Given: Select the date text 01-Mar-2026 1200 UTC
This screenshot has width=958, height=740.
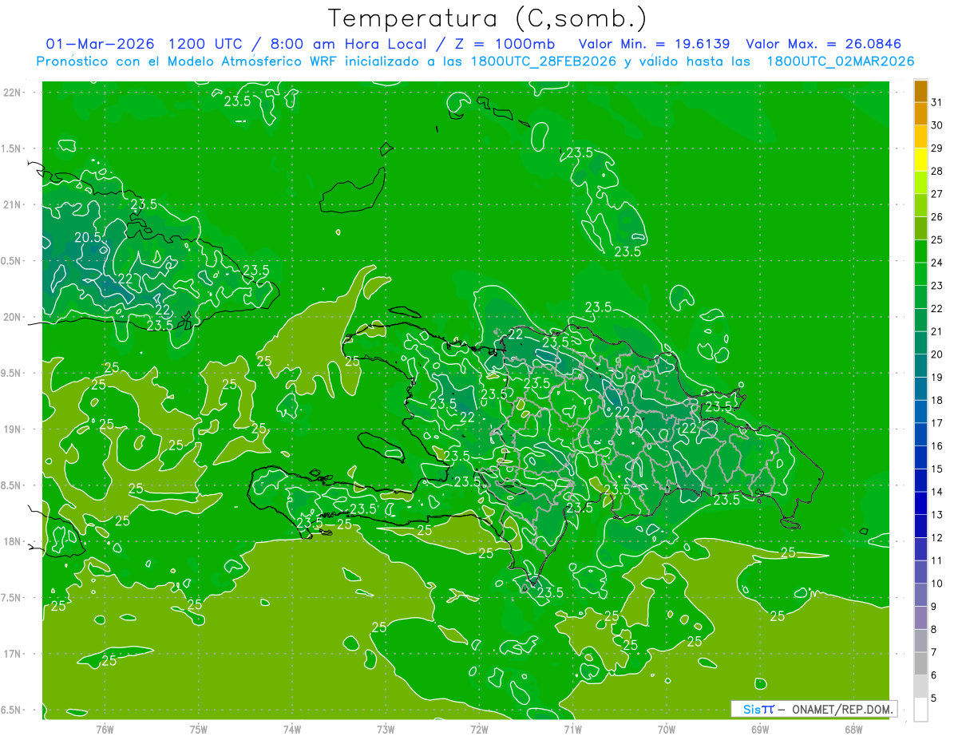Looking at the screenshot, I should [144, 44].
